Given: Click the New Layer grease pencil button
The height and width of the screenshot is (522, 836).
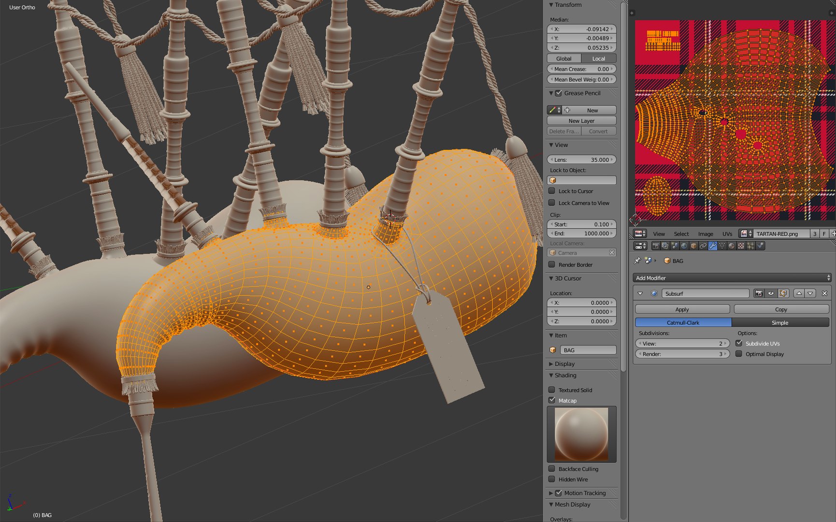Looking at the screenshot, I should 581,121.
